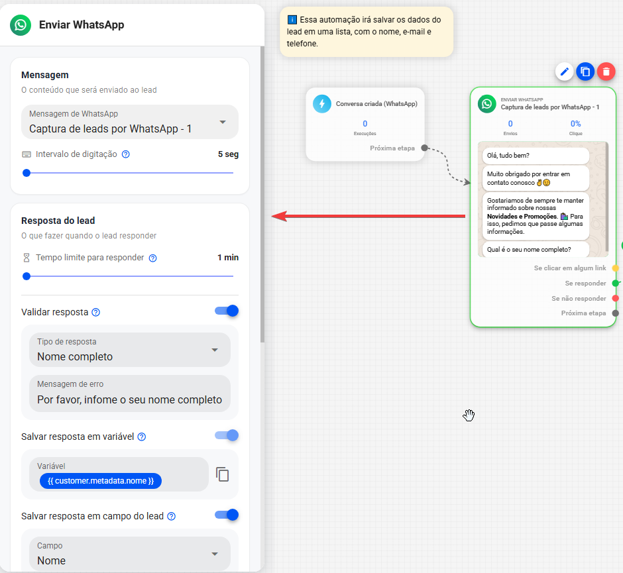Click the edit pencil icon above the node

[564, 72]
